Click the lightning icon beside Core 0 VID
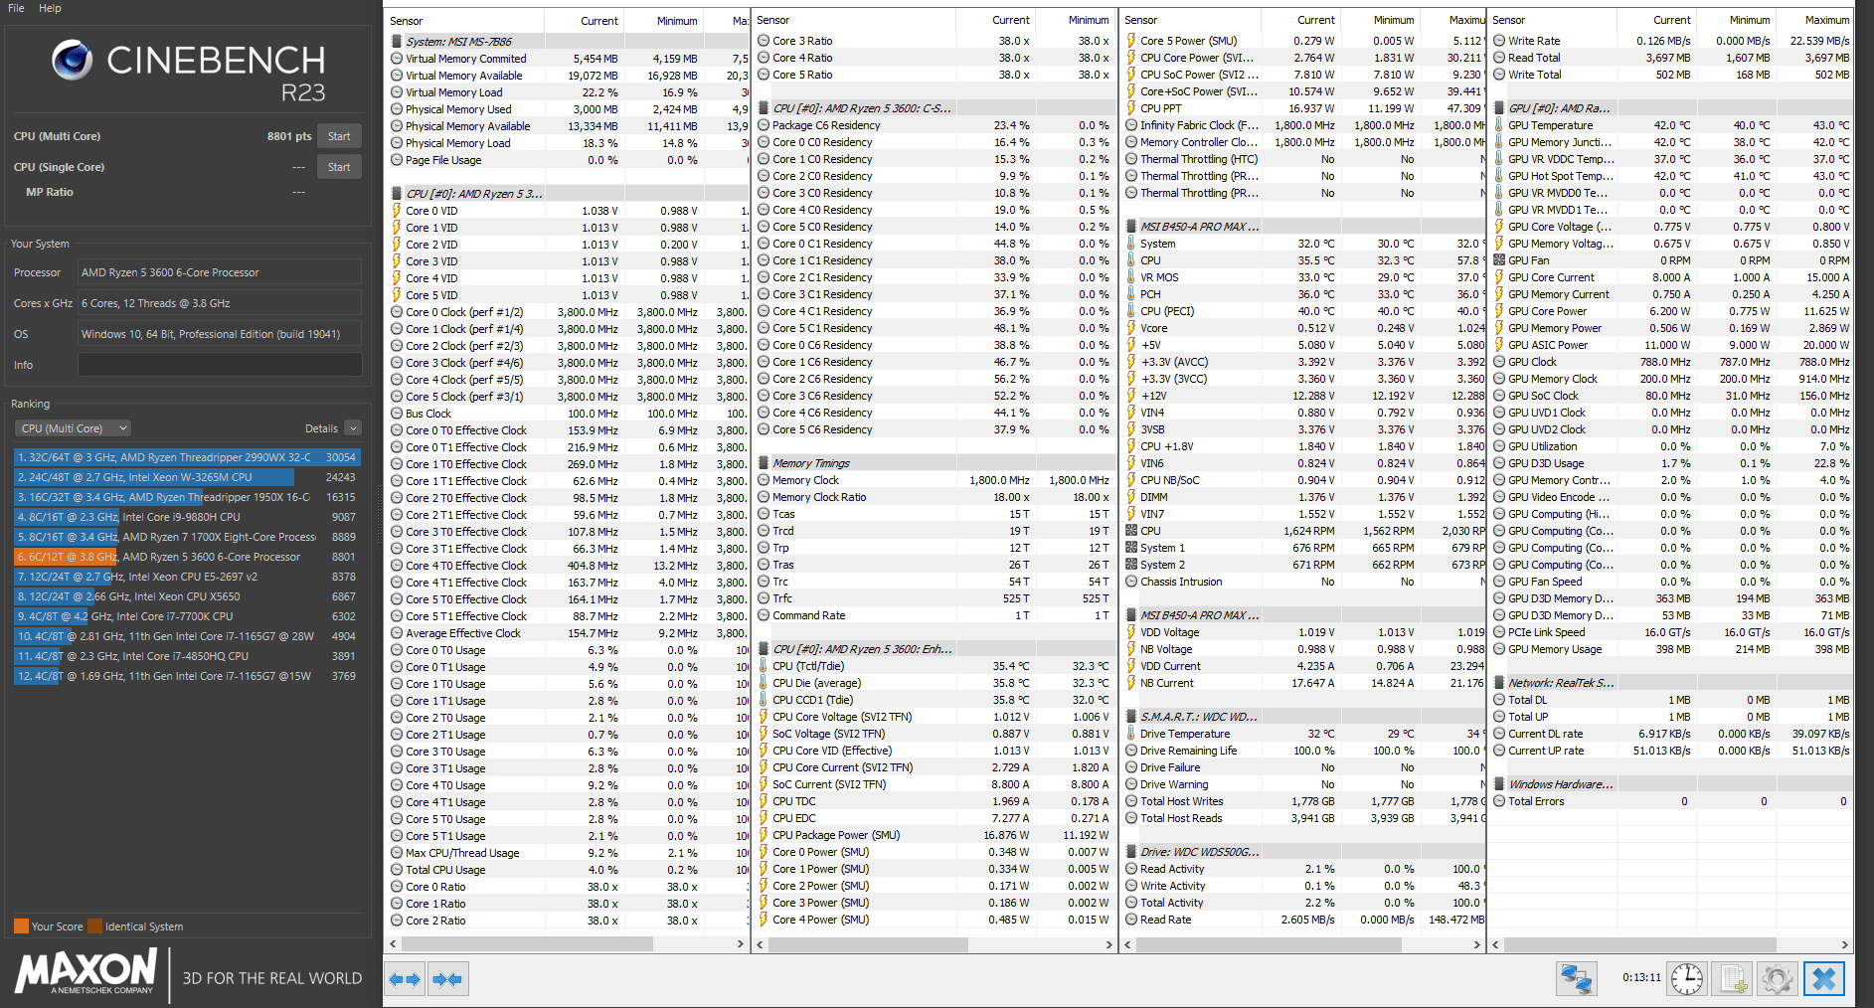This screenshot has width=1874, height=1008. [397, 211]
